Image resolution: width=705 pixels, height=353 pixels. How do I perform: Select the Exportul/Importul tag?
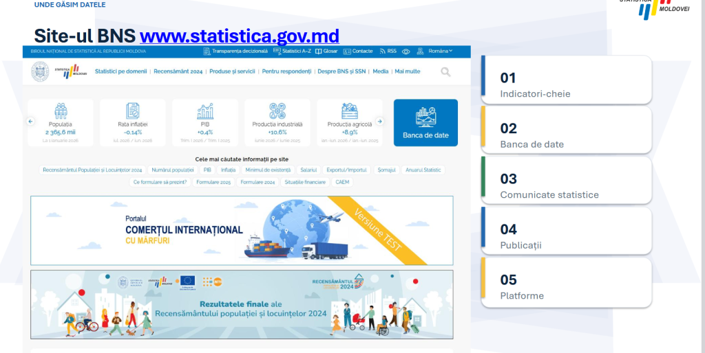point(347,170)
